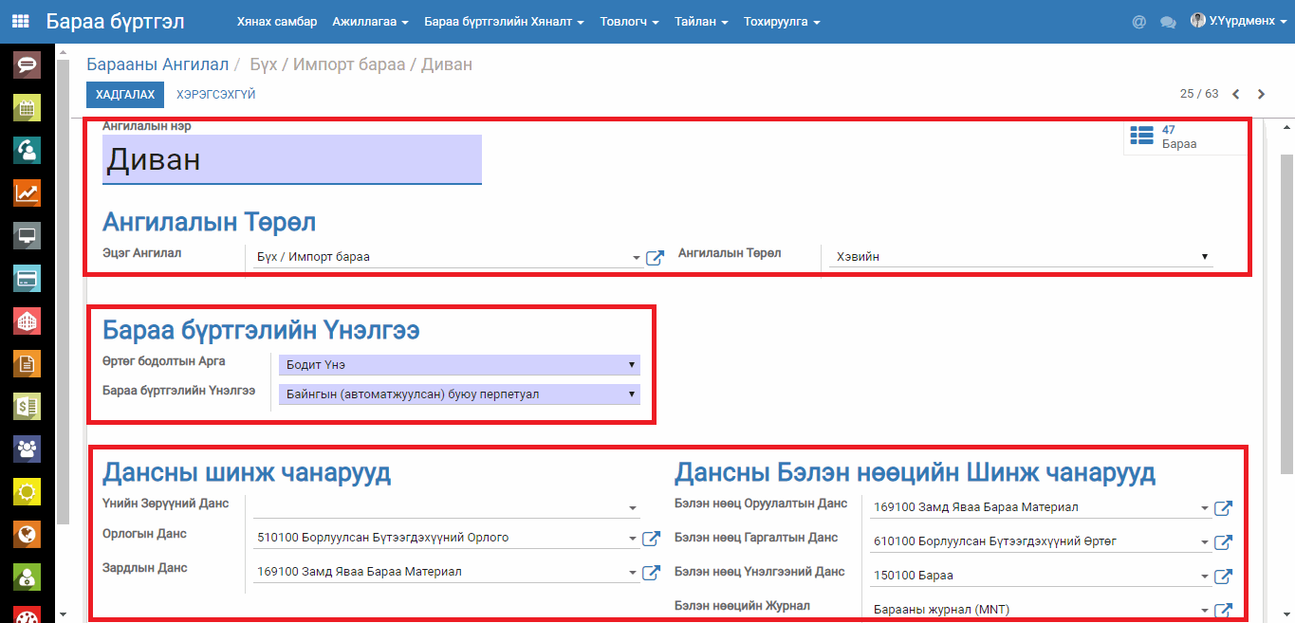Click the ХАДГАЛАХ save button
The width and height of the screenshot is (1295, 623).
125,95
